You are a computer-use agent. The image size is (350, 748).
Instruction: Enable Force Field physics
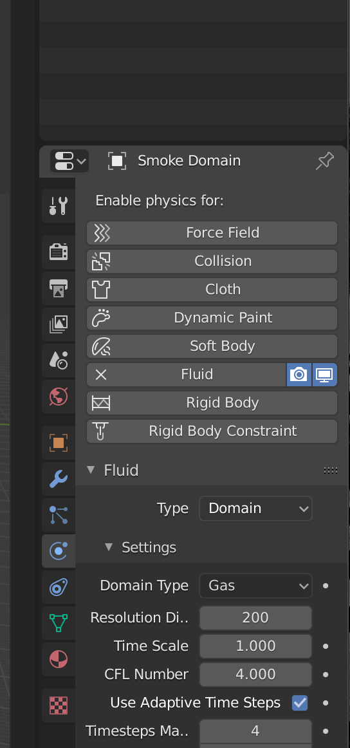pos(212,233)
